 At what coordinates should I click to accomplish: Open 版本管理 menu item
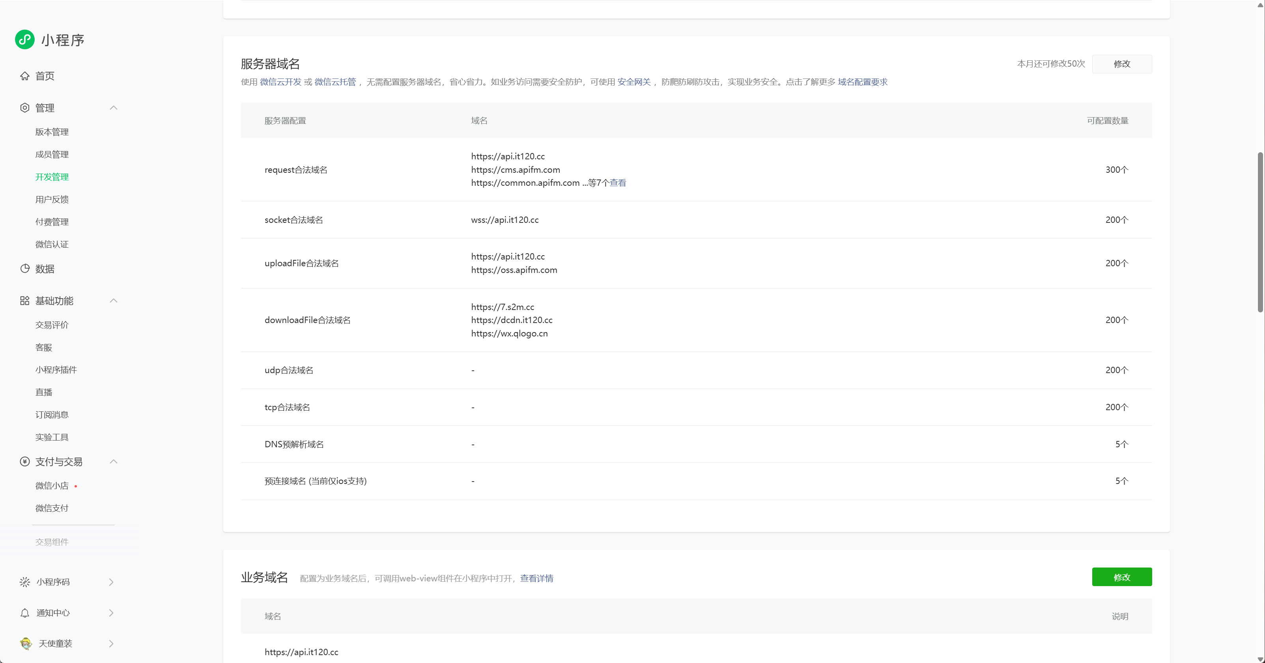(x=52, y=132)
